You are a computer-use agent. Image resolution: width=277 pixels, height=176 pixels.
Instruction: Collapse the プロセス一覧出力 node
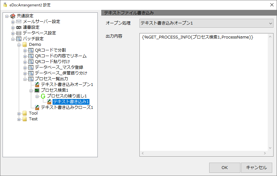click(25, 79)
